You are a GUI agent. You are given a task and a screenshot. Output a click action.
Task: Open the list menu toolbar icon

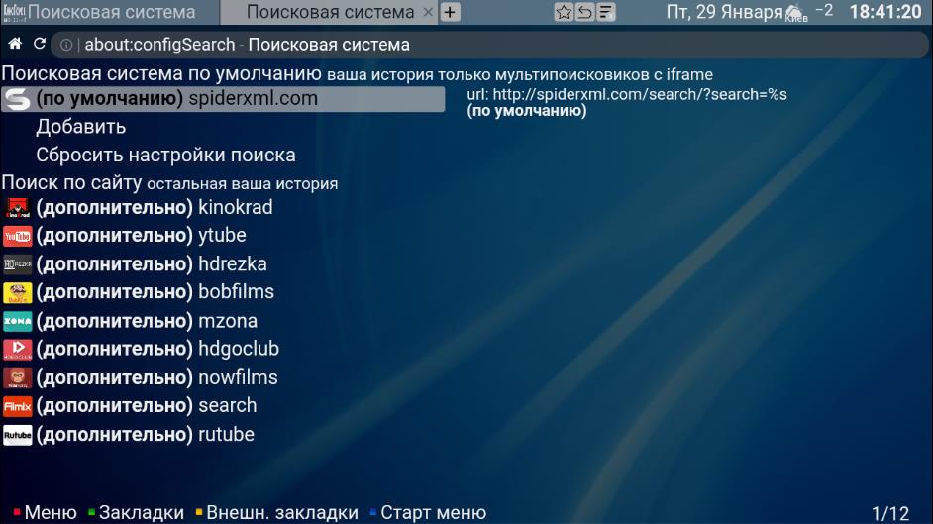tap(606, 12)
